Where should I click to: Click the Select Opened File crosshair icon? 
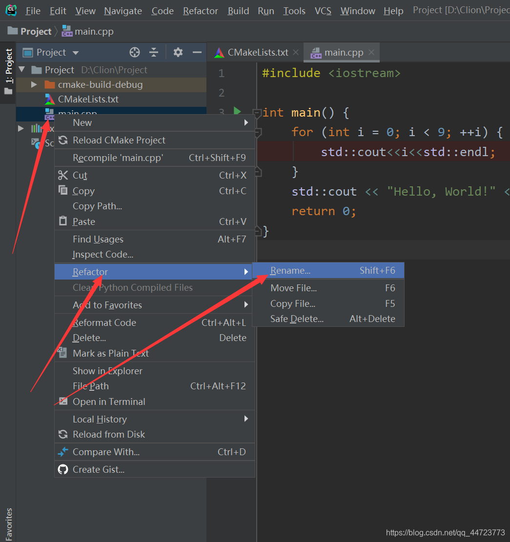point(135,52)
